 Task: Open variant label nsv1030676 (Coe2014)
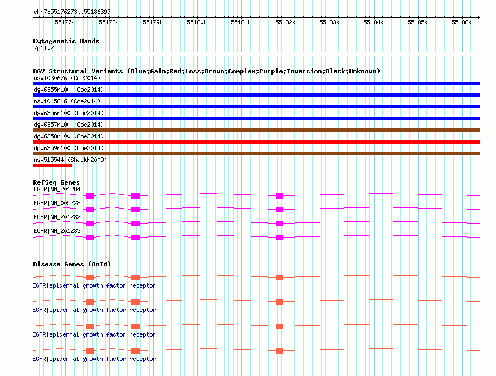(67, 78)
